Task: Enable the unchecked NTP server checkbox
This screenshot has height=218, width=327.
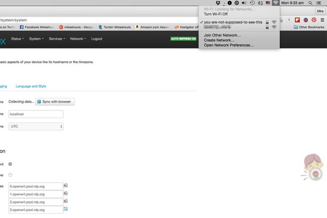Action: [10, 175]
